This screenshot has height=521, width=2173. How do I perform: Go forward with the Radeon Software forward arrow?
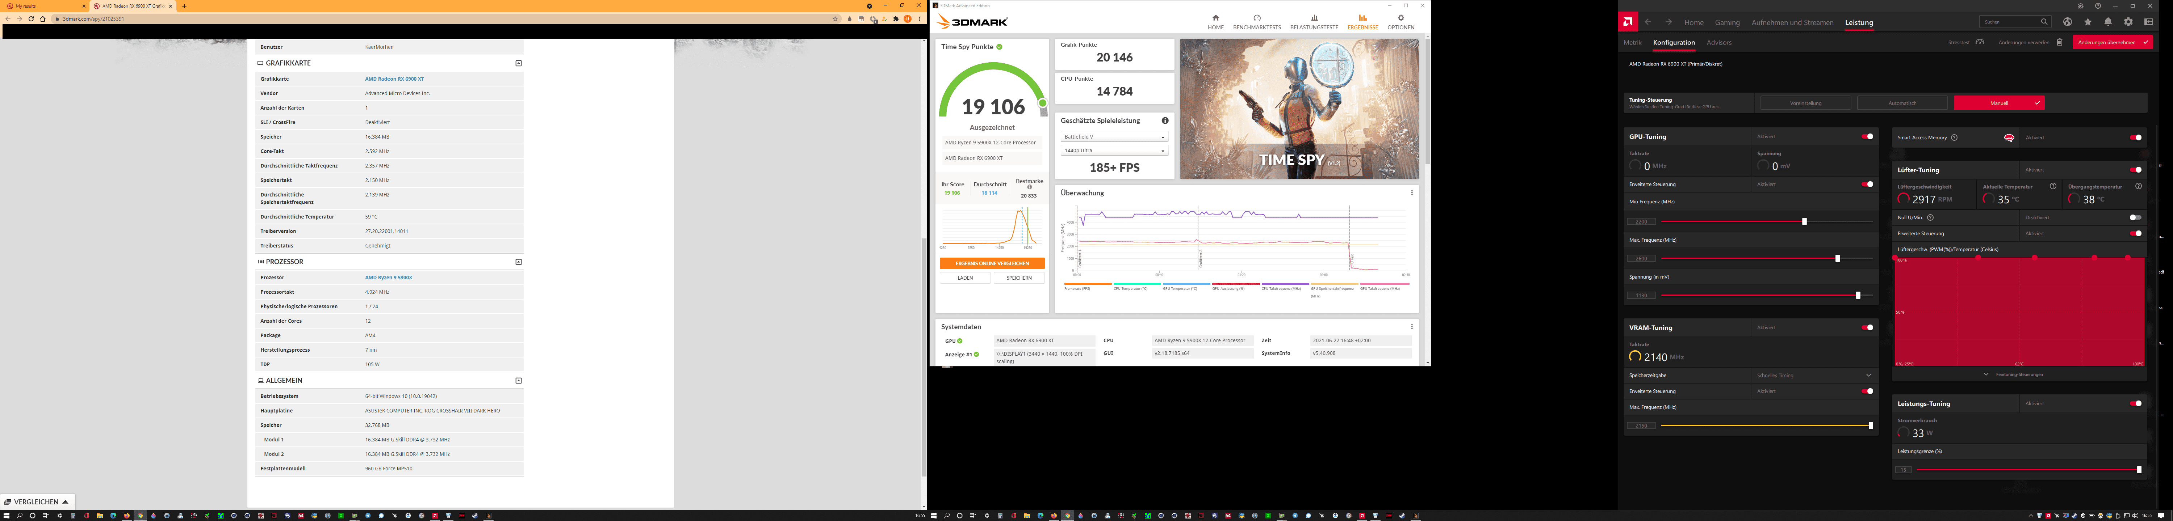click(x=1668, y=22)
